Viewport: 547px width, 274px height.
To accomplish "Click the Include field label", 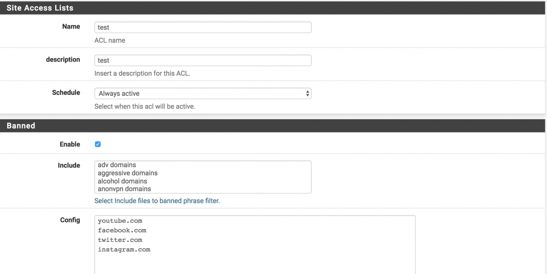I will coord(69,165).
